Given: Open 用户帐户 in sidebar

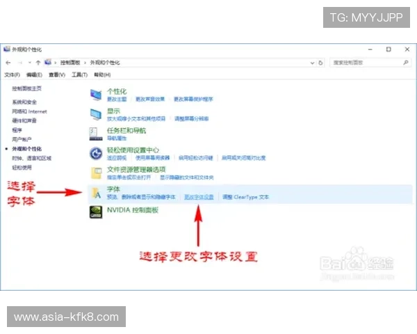Looking at the screenshot, I should [x=22, y=139].
